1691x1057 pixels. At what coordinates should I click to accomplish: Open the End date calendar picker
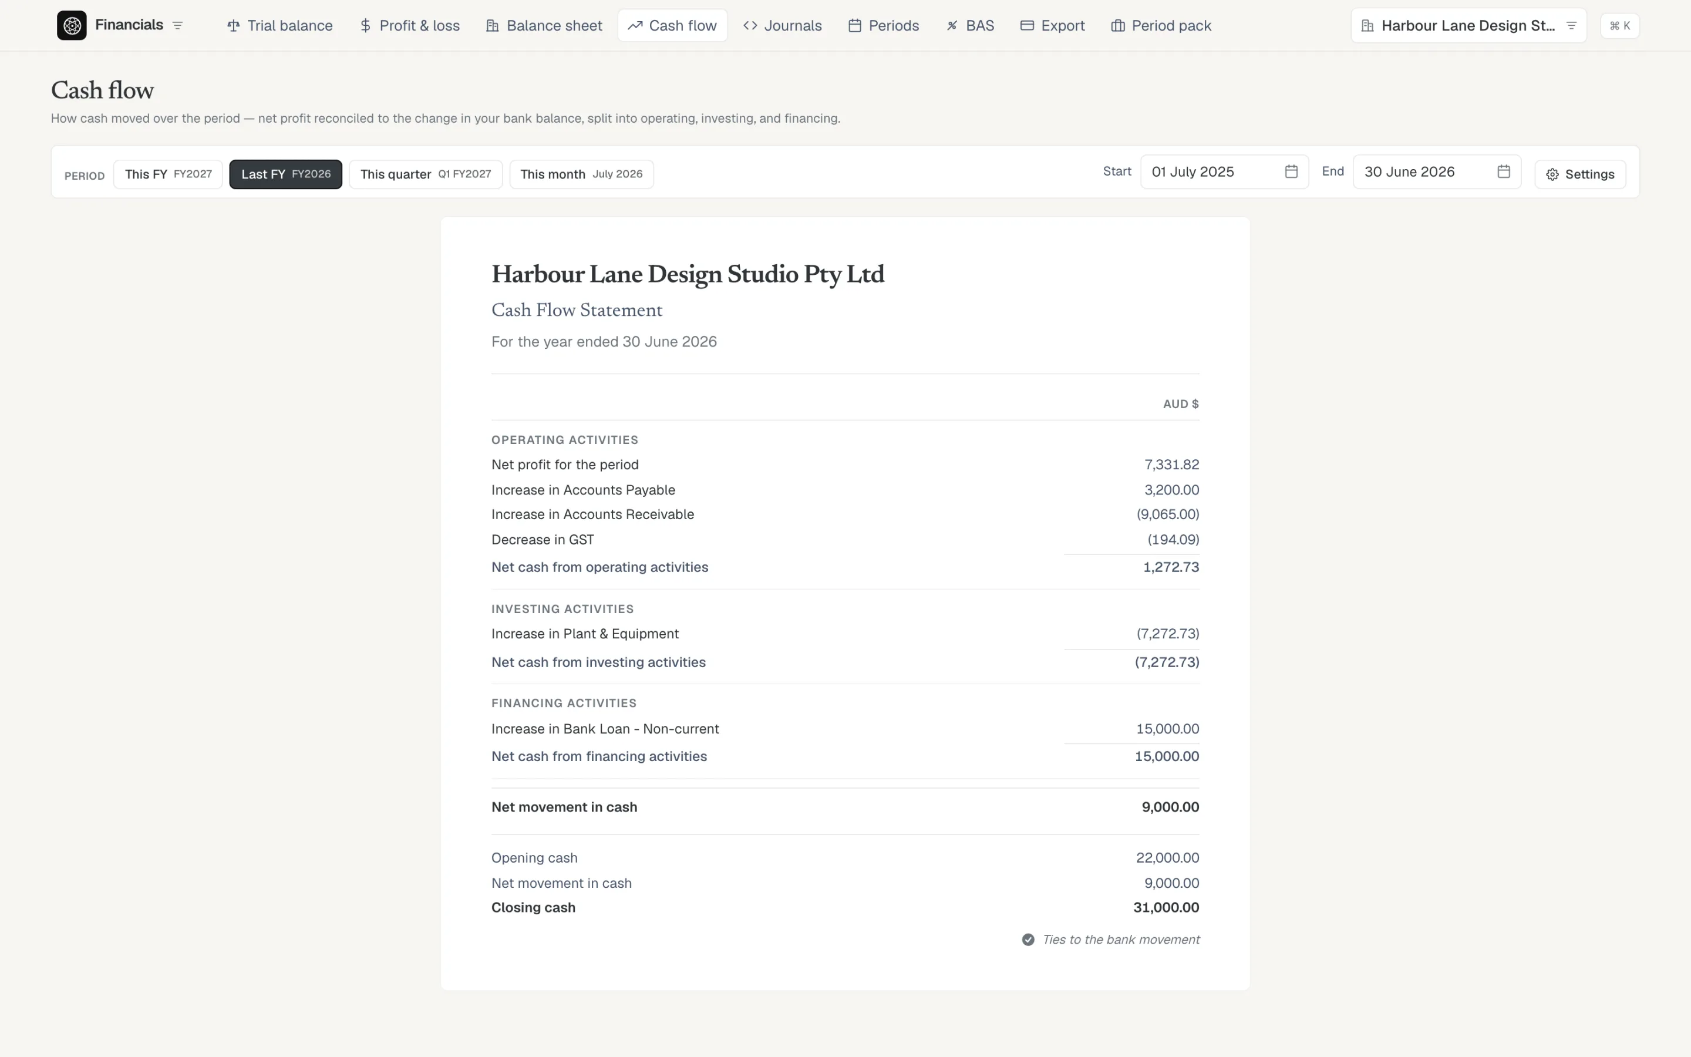(x=1504, y=172)
